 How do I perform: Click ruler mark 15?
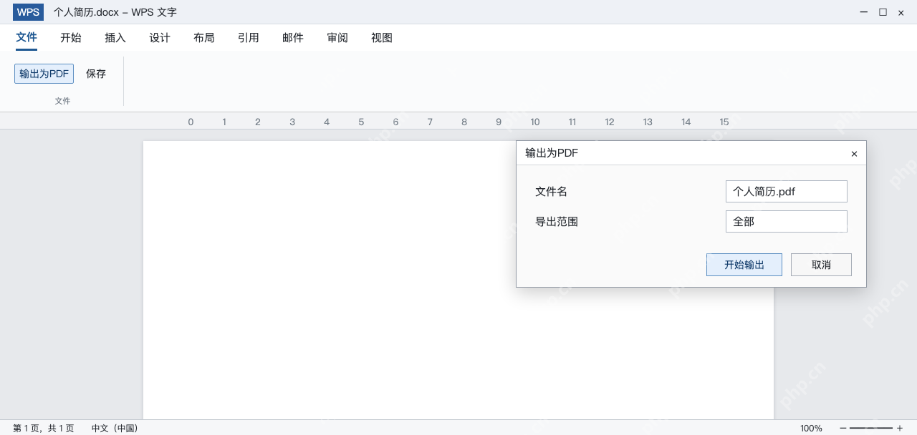coord(724,122)
